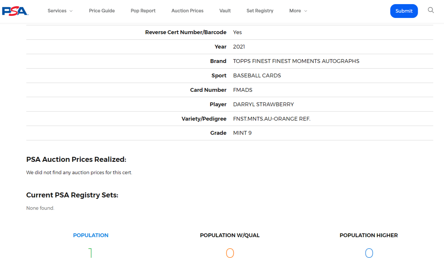
Task: Select brand text TOPPS FINEST FINEST MOMENTS AUTOGRAPHS
Action: pos(296,61)
